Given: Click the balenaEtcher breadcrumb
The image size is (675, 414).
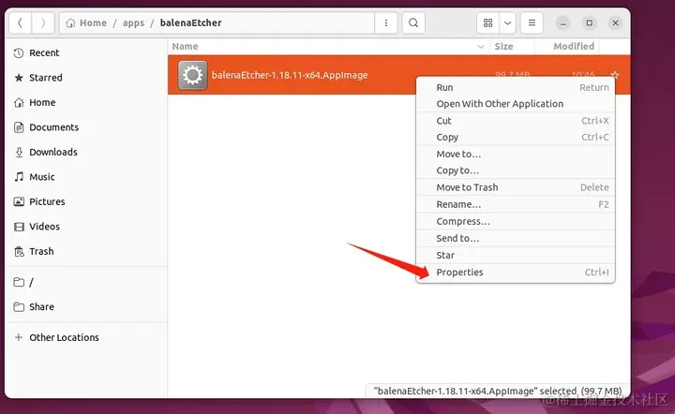Looking at the screenshot, I should [x=190, y=22].
